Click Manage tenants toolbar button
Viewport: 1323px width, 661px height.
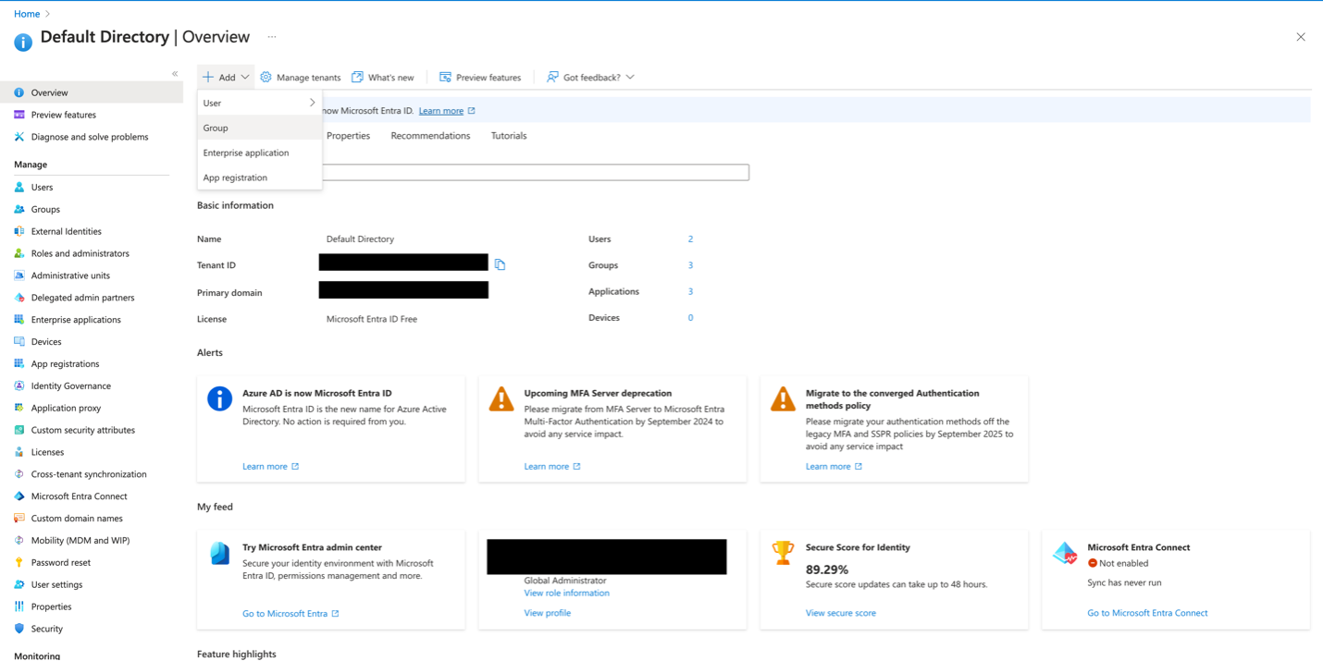click(x=301, y=78)
